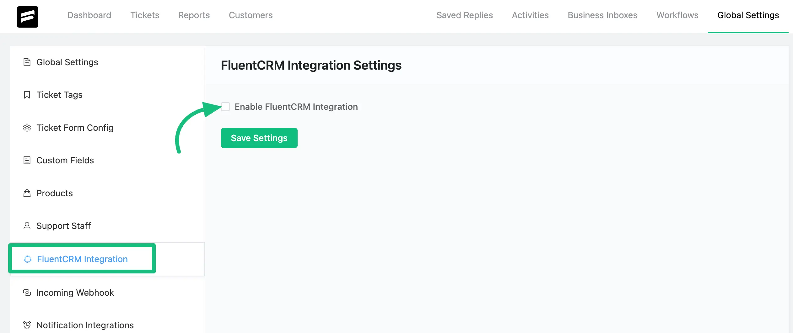Open Business Inboxes in top navigation
This screenshot has height=333, width=793.
pyautogui.click(x=602, y=15)
